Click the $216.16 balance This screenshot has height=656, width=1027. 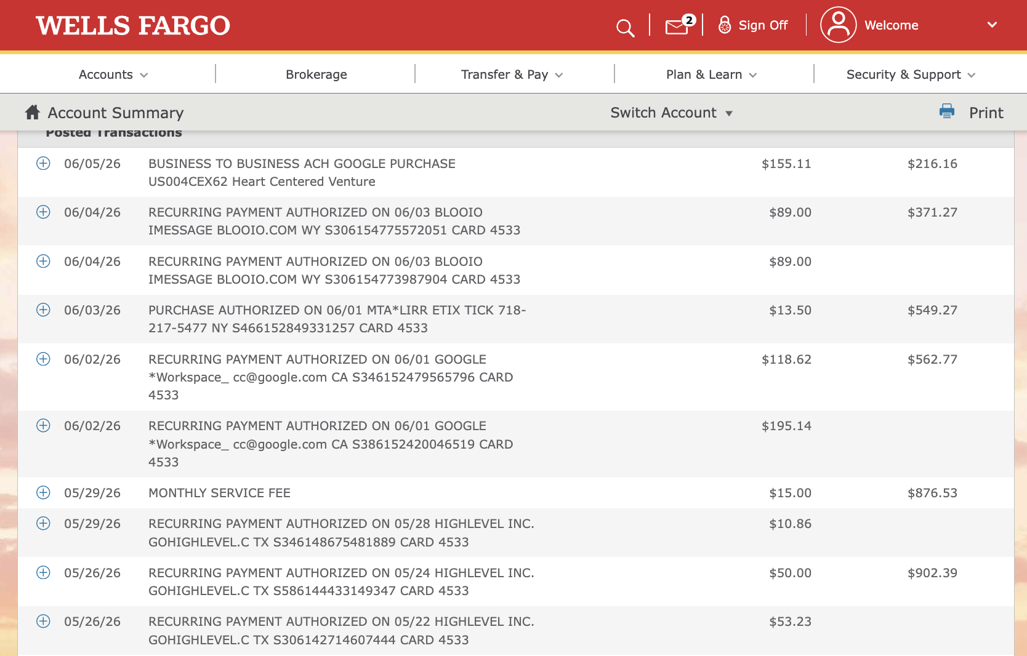coord(932,164)
